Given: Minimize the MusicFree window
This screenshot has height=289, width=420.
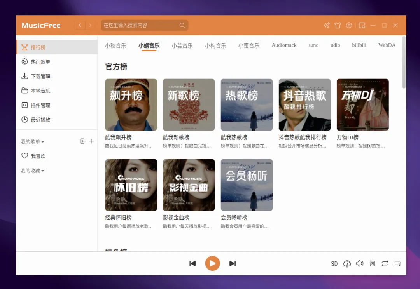Looking at the screenshot, I should tap(373, 25).
